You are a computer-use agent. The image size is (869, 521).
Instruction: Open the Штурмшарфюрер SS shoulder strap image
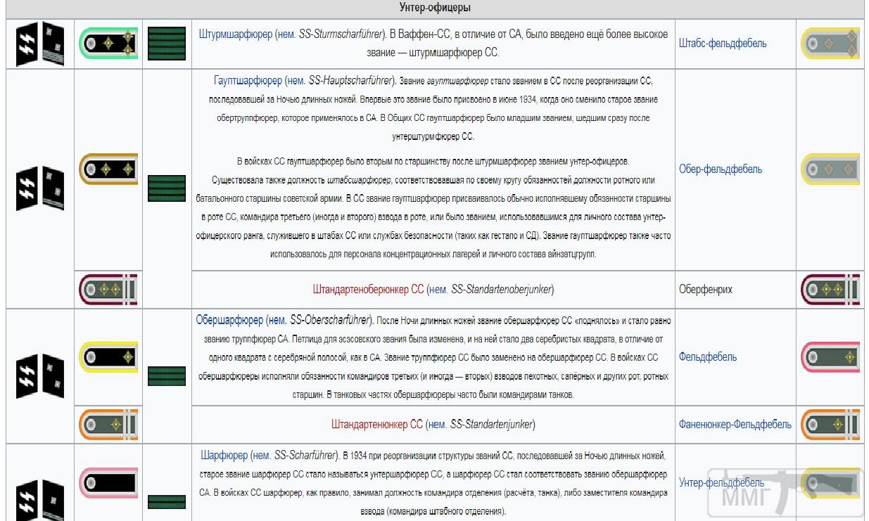[108, 44]
